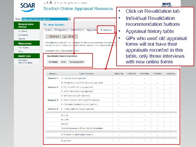Click the Dr Jane Austen heading

point(54,24)
